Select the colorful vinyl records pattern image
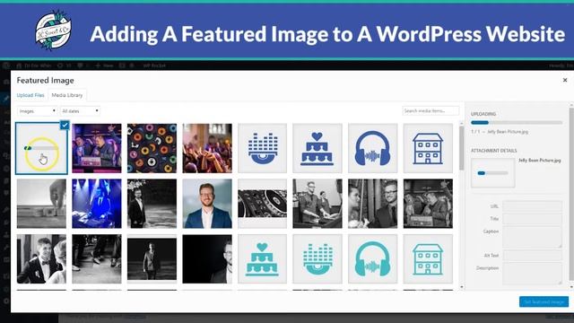This screenshot has height=323, width=574. pyautogui.click(x=152, y=148)
